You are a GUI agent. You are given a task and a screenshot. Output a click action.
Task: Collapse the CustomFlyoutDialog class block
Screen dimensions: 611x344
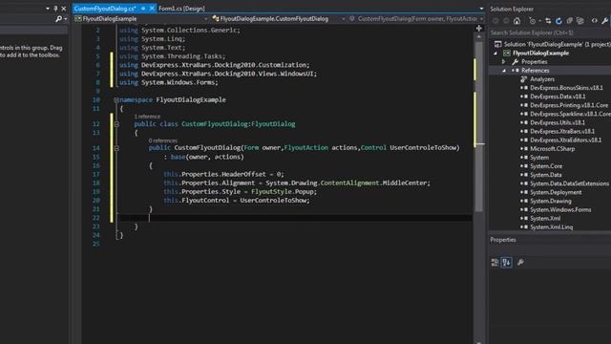pos(116,124)
